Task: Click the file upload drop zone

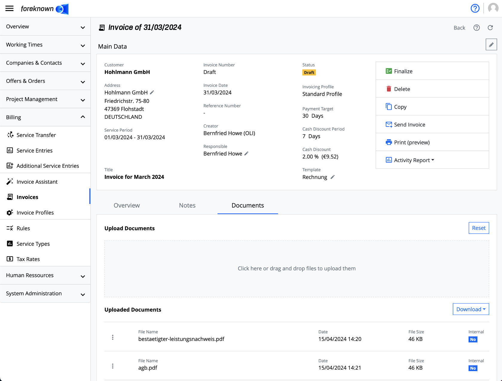Action: point(296,269)
